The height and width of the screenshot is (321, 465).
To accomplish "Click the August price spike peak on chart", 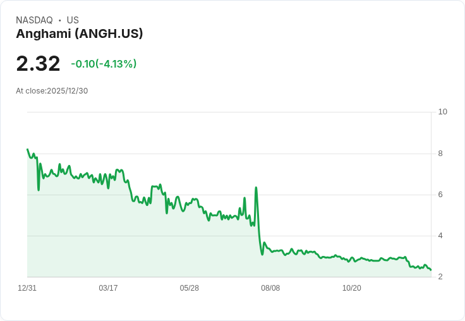I will 256,188.
